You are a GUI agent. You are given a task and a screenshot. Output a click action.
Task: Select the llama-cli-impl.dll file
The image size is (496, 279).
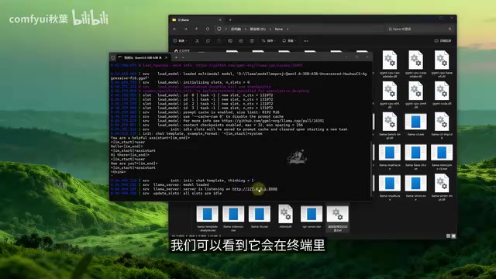pos(442,126)
